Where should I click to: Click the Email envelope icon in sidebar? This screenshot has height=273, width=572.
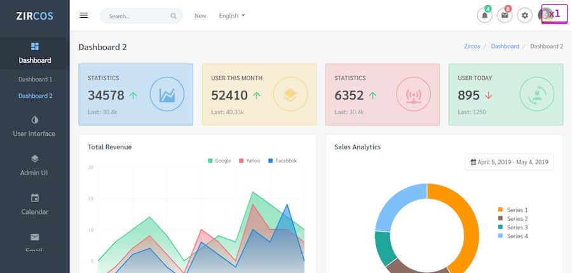[35, 237]
